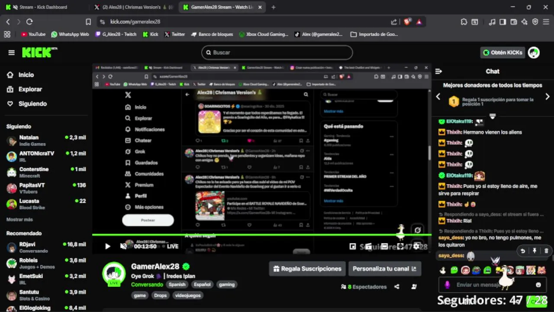Insert the white goose emote
This screenshot has width=554, height=312.
[443, 270]
